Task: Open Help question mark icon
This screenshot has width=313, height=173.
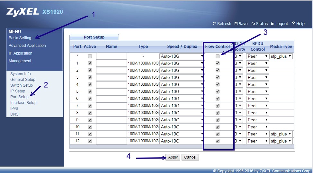Action: (x=293, y=24)
